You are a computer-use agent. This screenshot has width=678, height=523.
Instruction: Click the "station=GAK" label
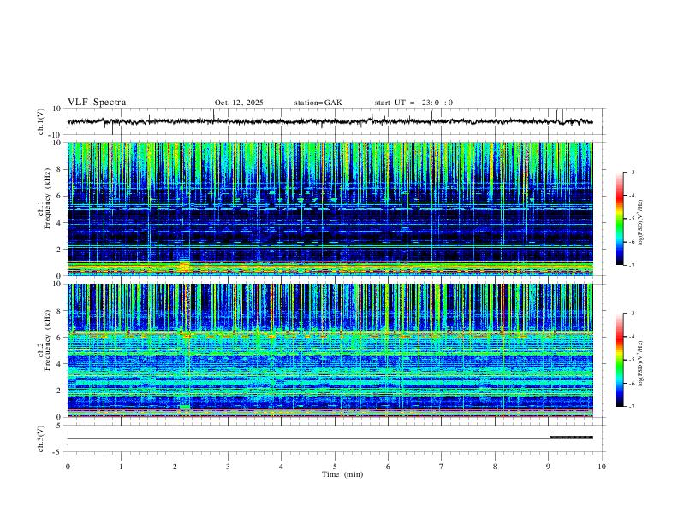tap(318, 103)
